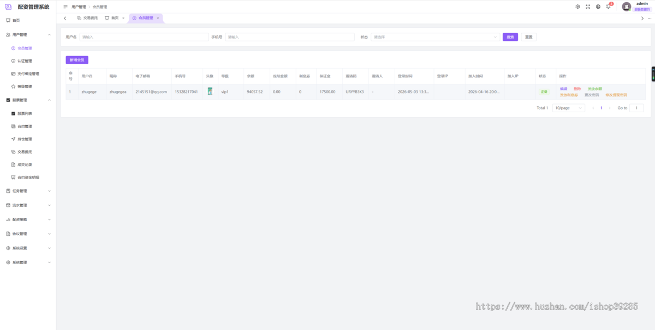Focus the 手机号 search input
655x330 pixels.
point(290,37)
